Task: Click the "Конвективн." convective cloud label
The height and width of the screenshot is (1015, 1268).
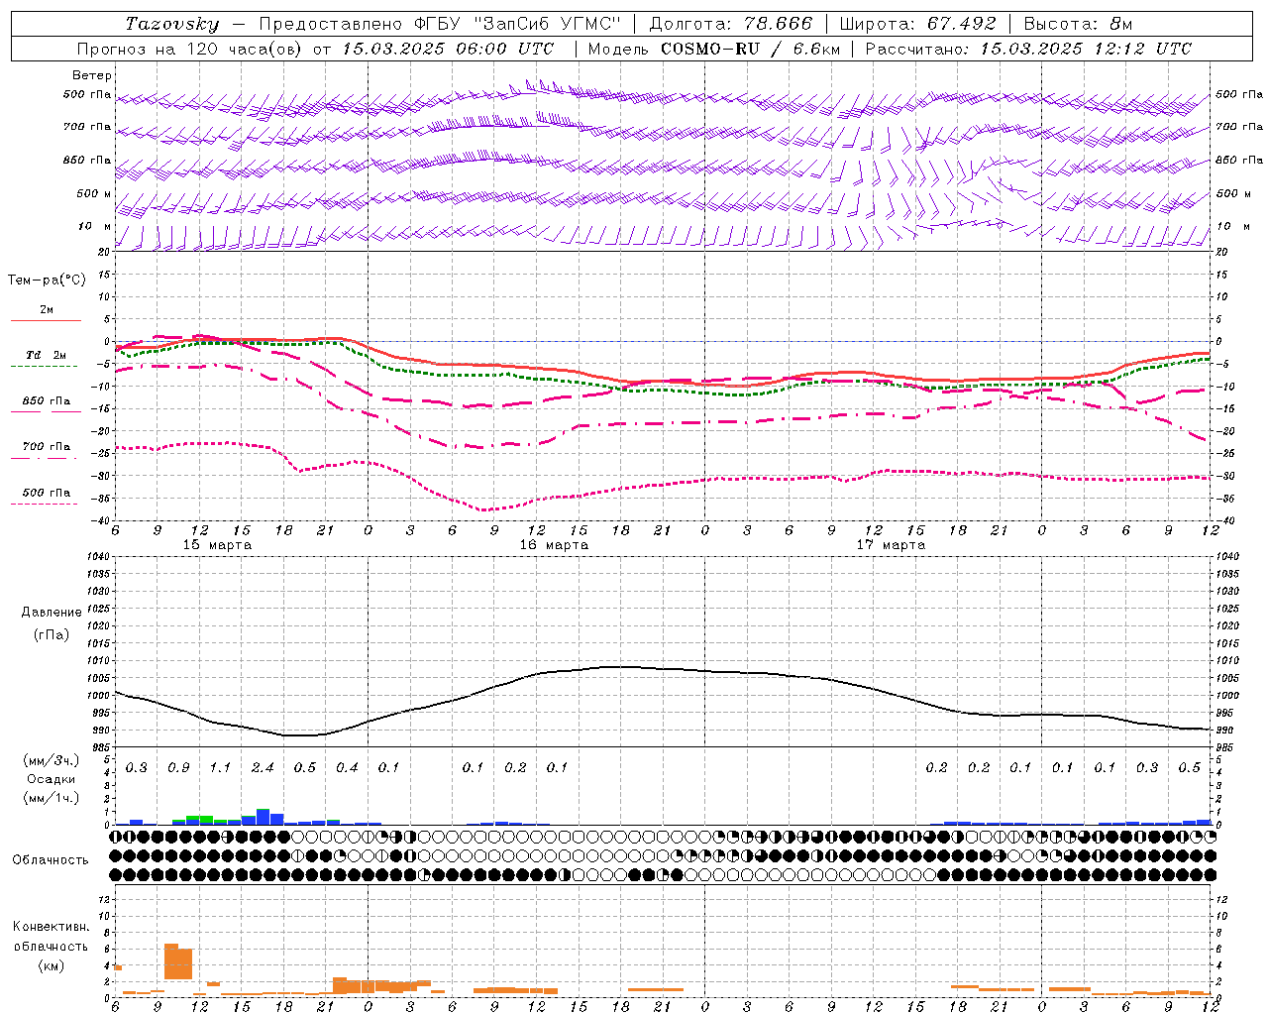Action: tap(51, 928)
